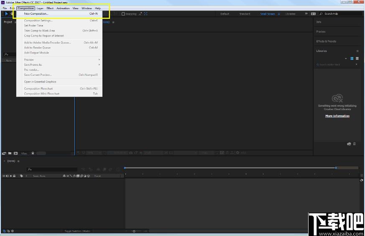Expand workspace overflow chevrons
Screen dimensions: 365x236
(306, 14)
